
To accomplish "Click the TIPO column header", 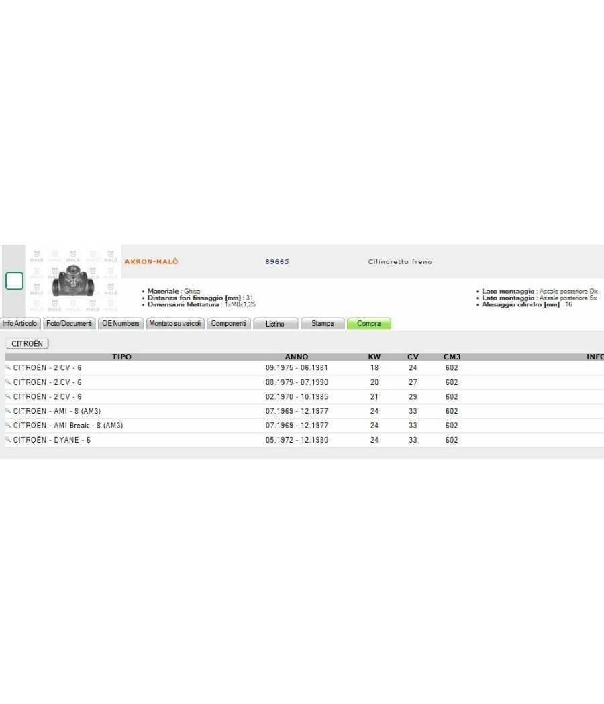I will tap(121, 357).
